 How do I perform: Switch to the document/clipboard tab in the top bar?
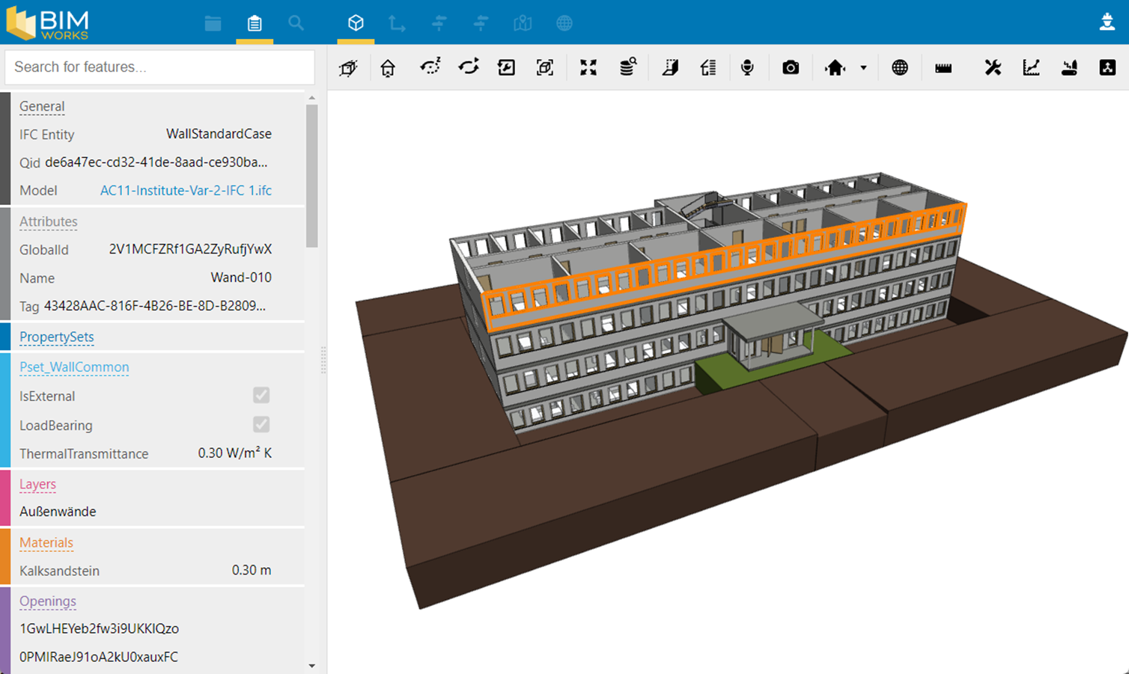click(255, 23)
